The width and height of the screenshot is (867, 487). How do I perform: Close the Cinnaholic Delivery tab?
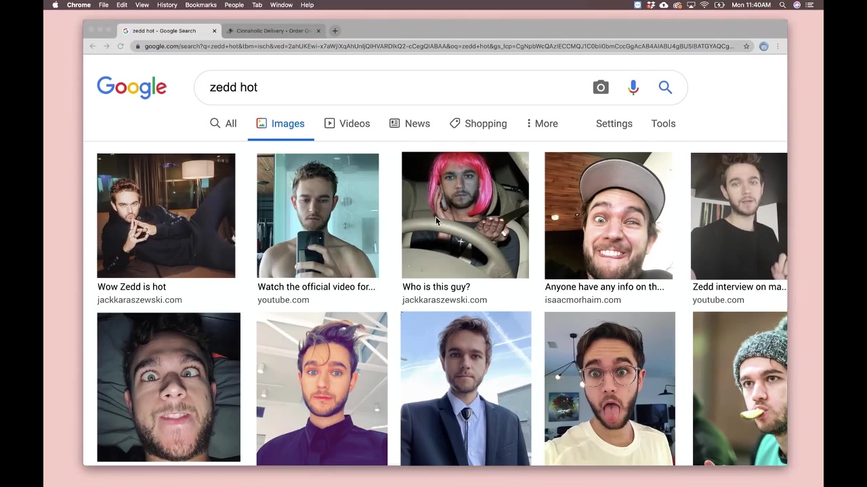pyautogui.click(x=318, y=30)
